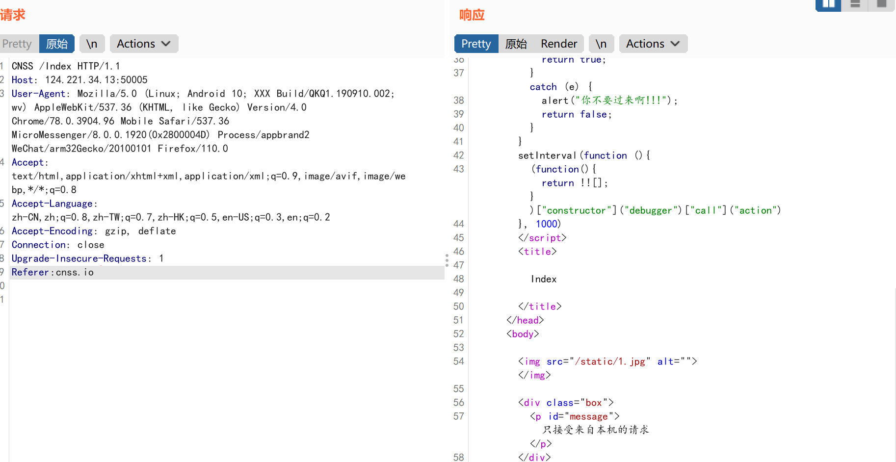Click the 响应 panel heading
896x462 pixels.
point(472,15)
